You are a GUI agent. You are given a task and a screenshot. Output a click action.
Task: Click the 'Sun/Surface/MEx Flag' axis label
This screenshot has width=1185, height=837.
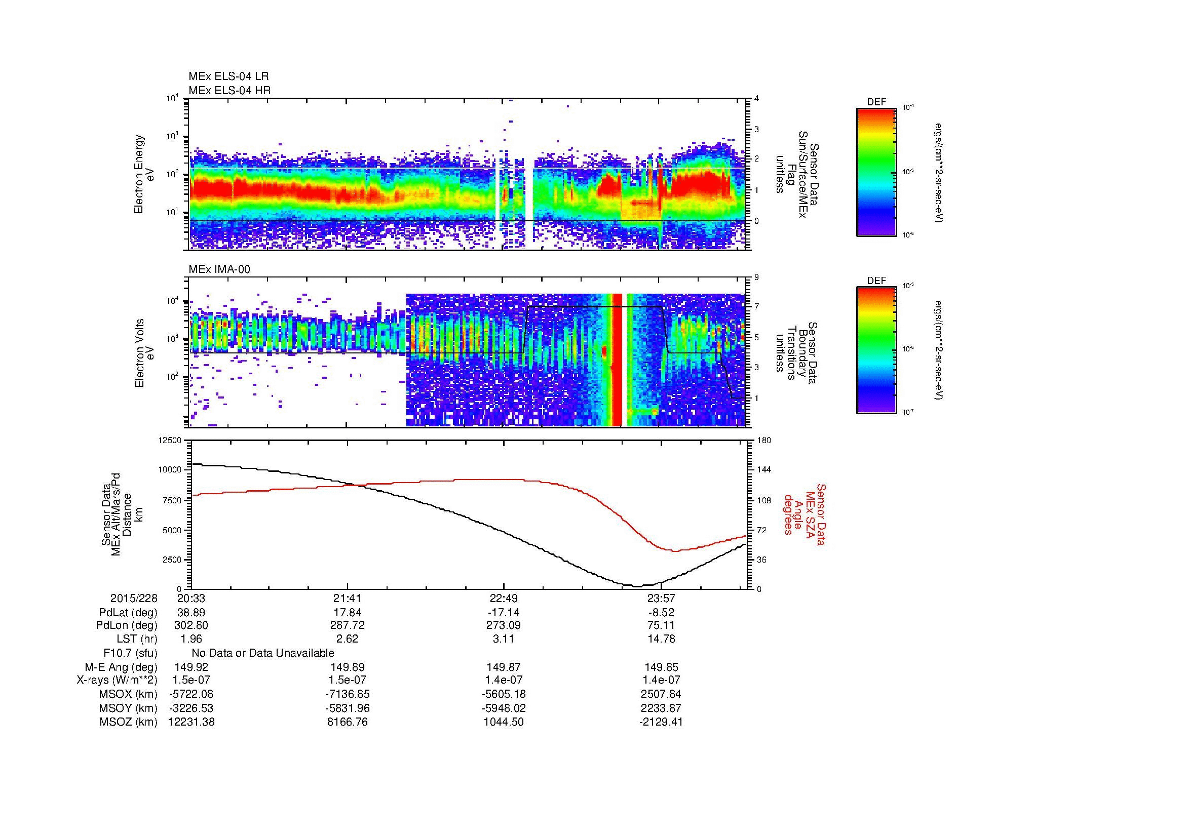[x=797, y=174]
